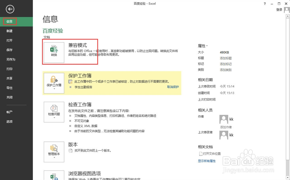Open file location via 打开文件位置

click(210, 154)
